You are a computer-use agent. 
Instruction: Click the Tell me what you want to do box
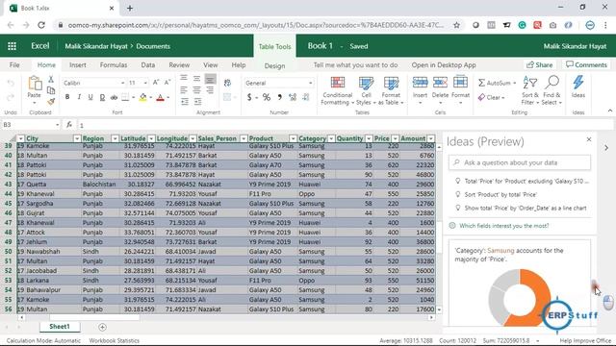[x=355, y=65]
